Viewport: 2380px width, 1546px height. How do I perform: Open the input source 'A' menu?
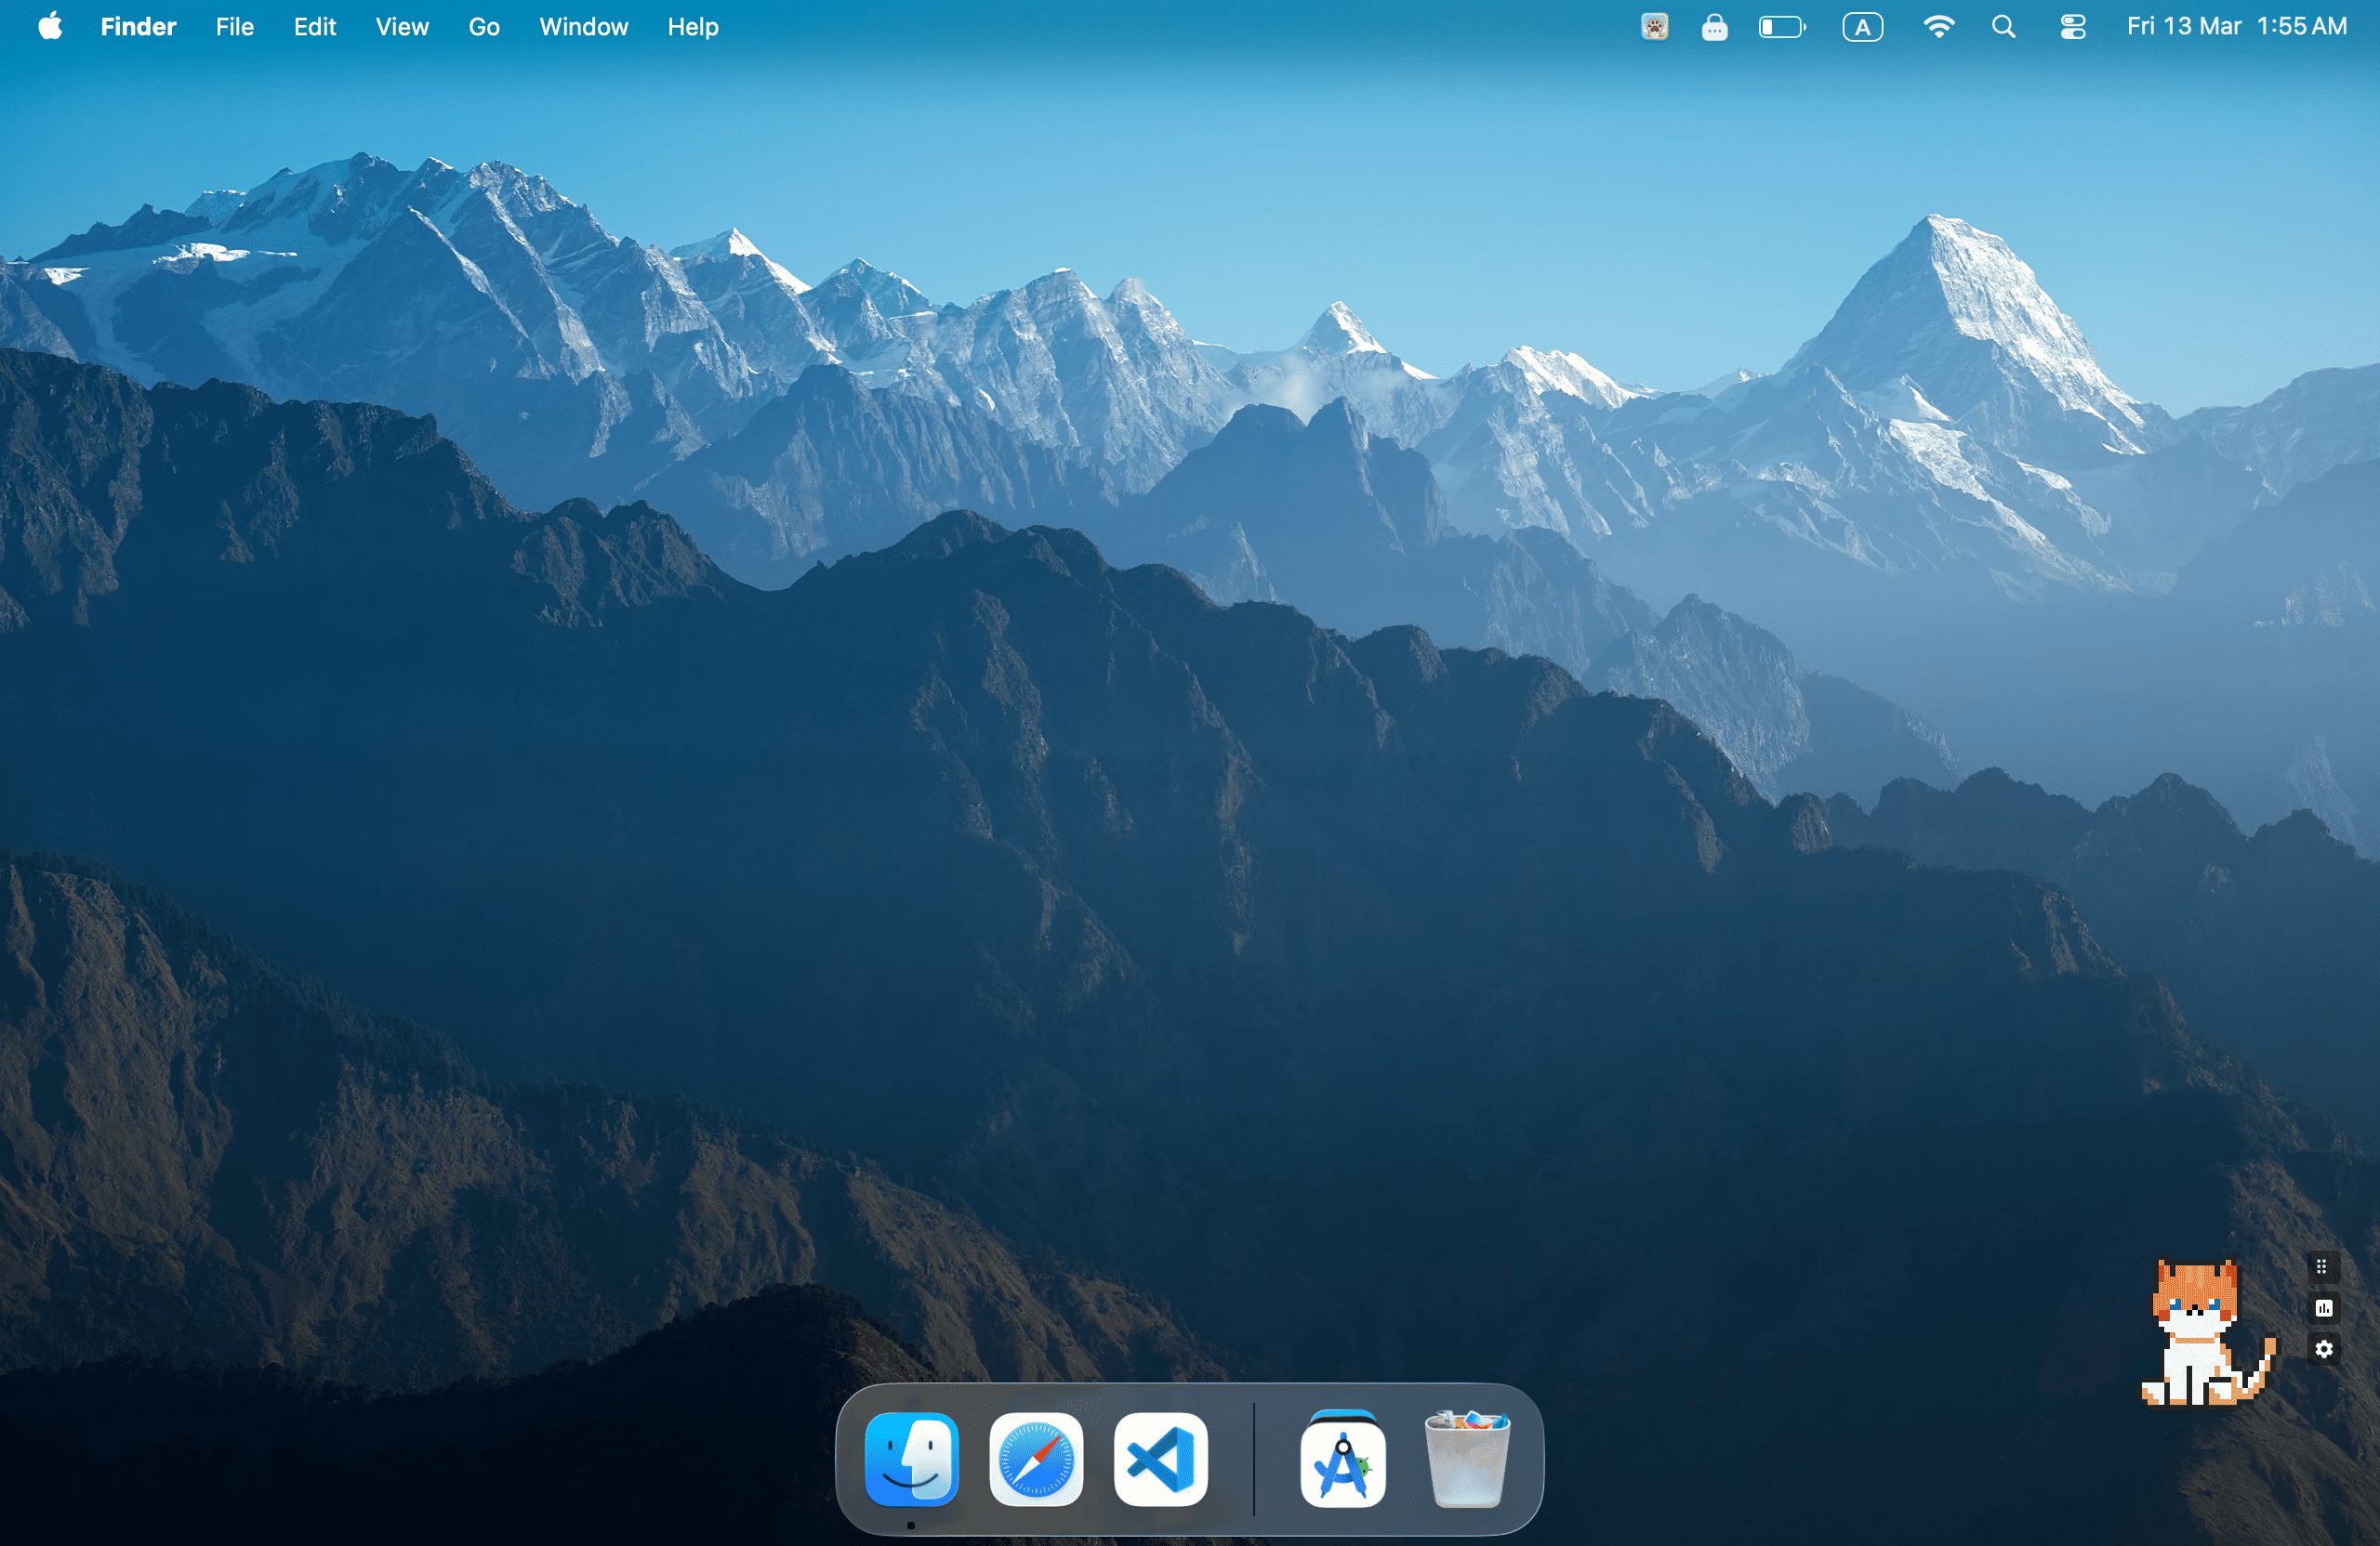coord(1862,27)
